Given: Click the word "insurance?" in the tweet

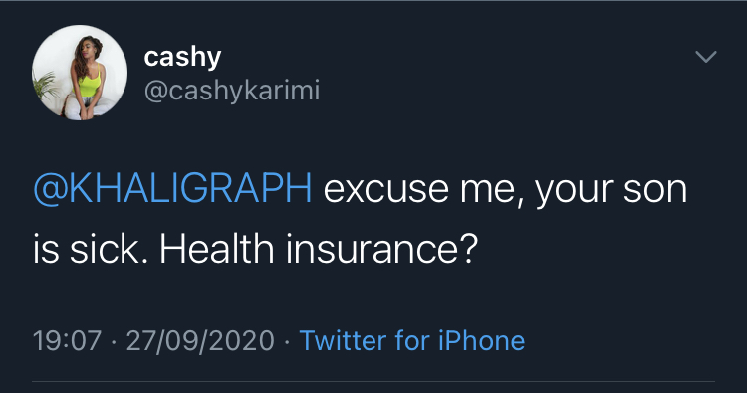Looking at the screenshot, I should (x=381, y=249).
